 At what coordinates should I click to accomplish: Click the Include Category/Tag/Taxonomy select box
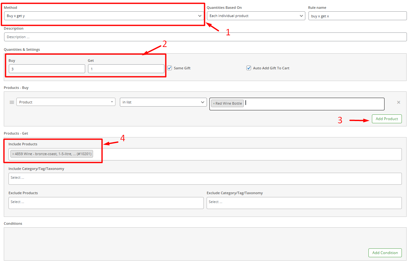click(x=205, y=178)
